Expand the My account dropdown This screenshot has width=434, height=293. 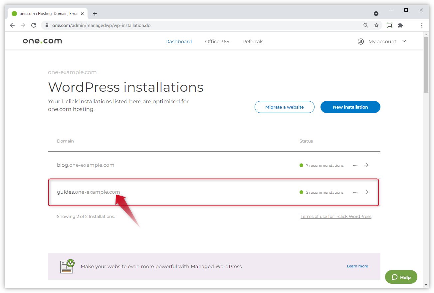point(382,41)
